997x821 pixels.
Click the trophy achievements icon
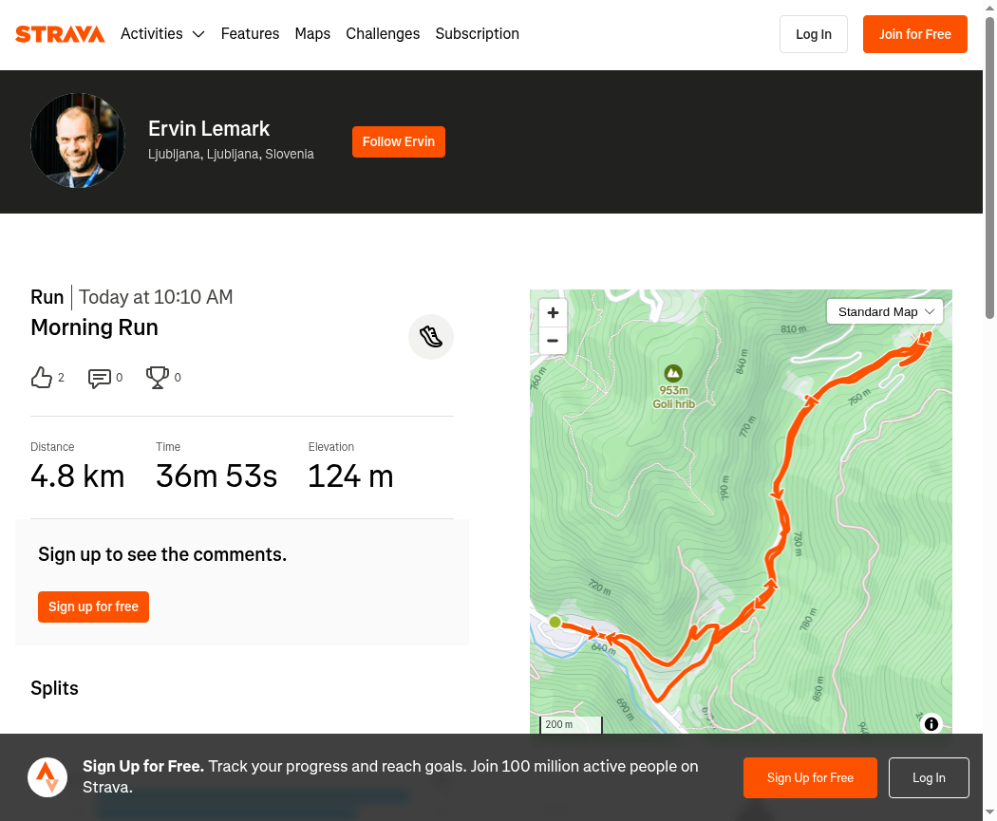click(157, 378)
